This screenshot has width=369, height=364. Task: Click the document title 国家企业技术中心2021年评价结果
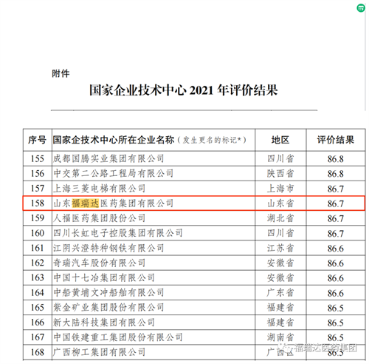click(184, 90)
